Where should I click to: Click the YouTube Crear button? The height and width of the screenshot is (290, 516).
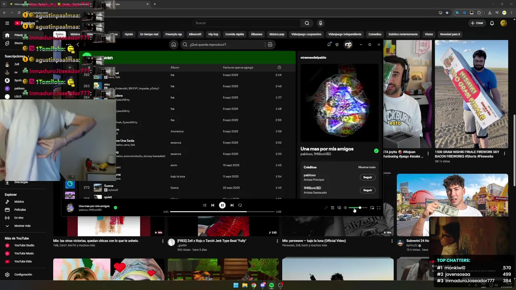[x=476, y=23]
